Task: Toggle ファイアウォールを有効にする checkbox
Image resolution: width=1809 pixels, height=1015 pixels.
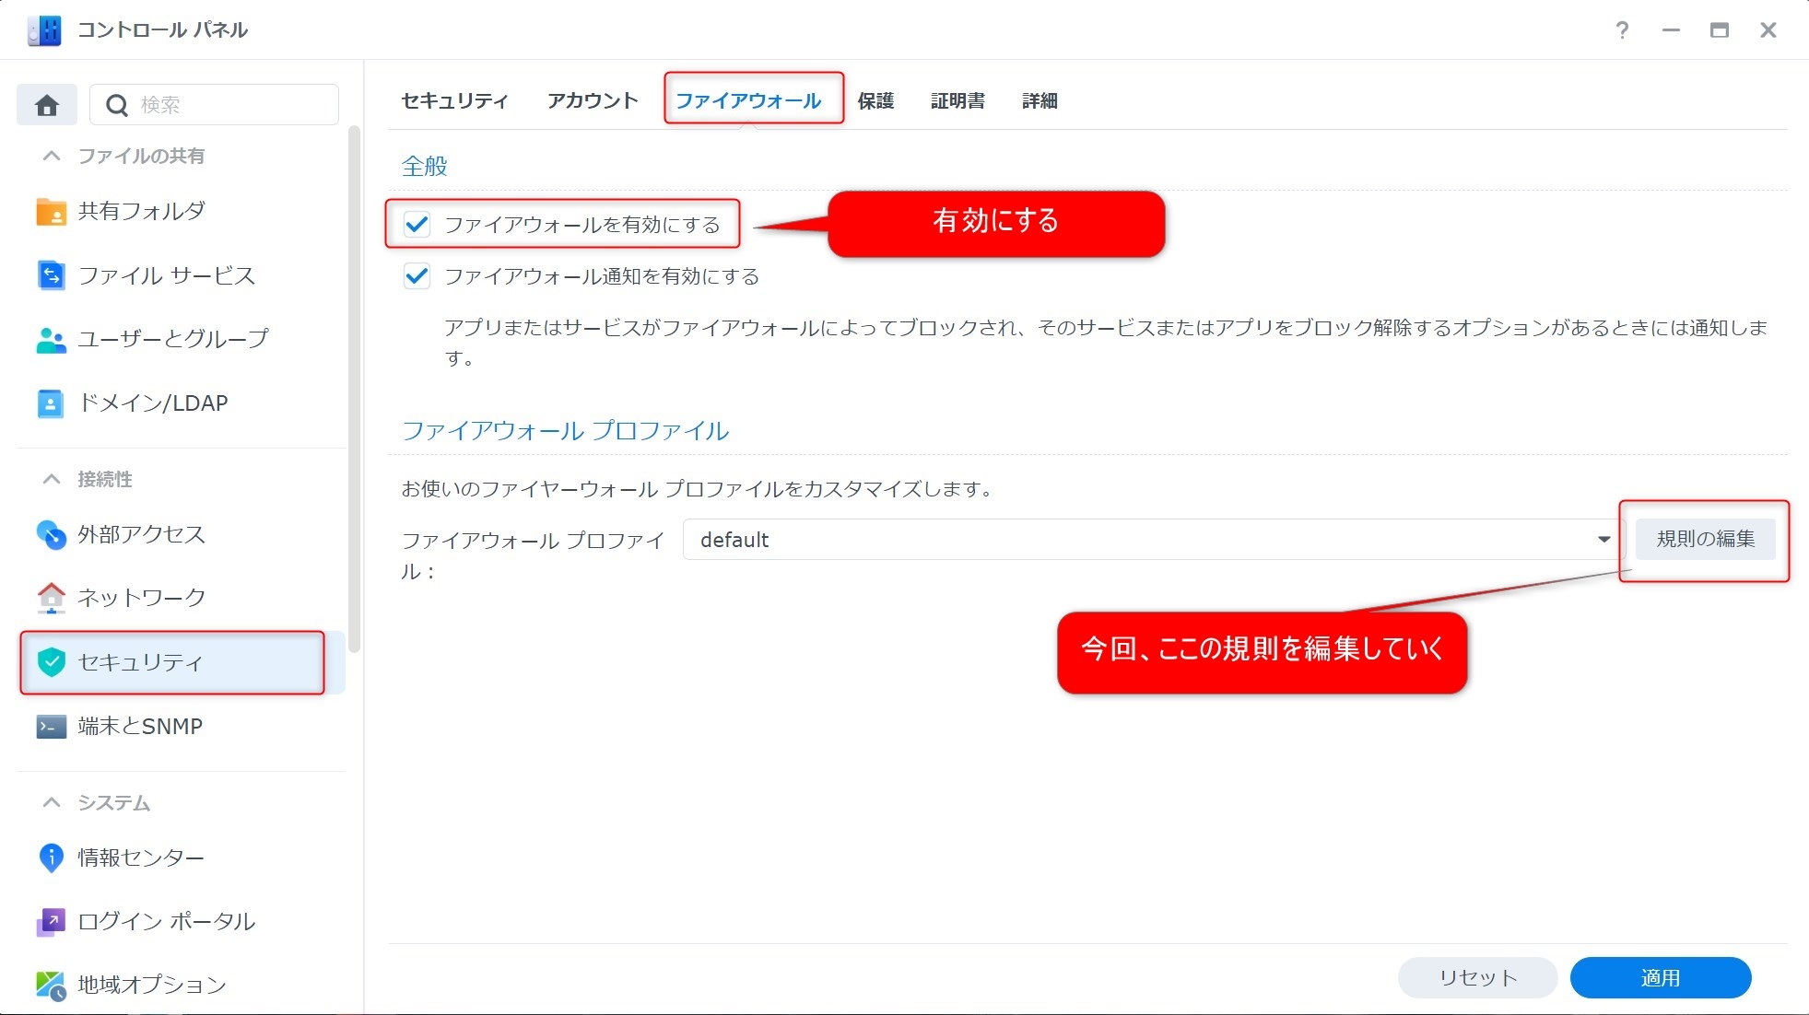Action: tap(417, 225)
